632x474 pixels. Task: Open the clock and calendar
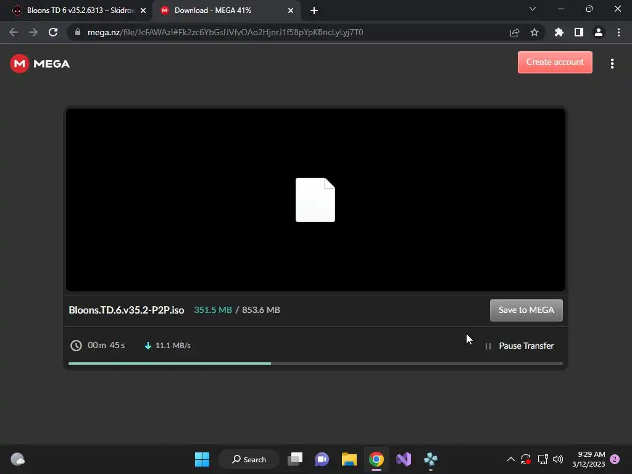pyautogui.click(x=588, y=459)
